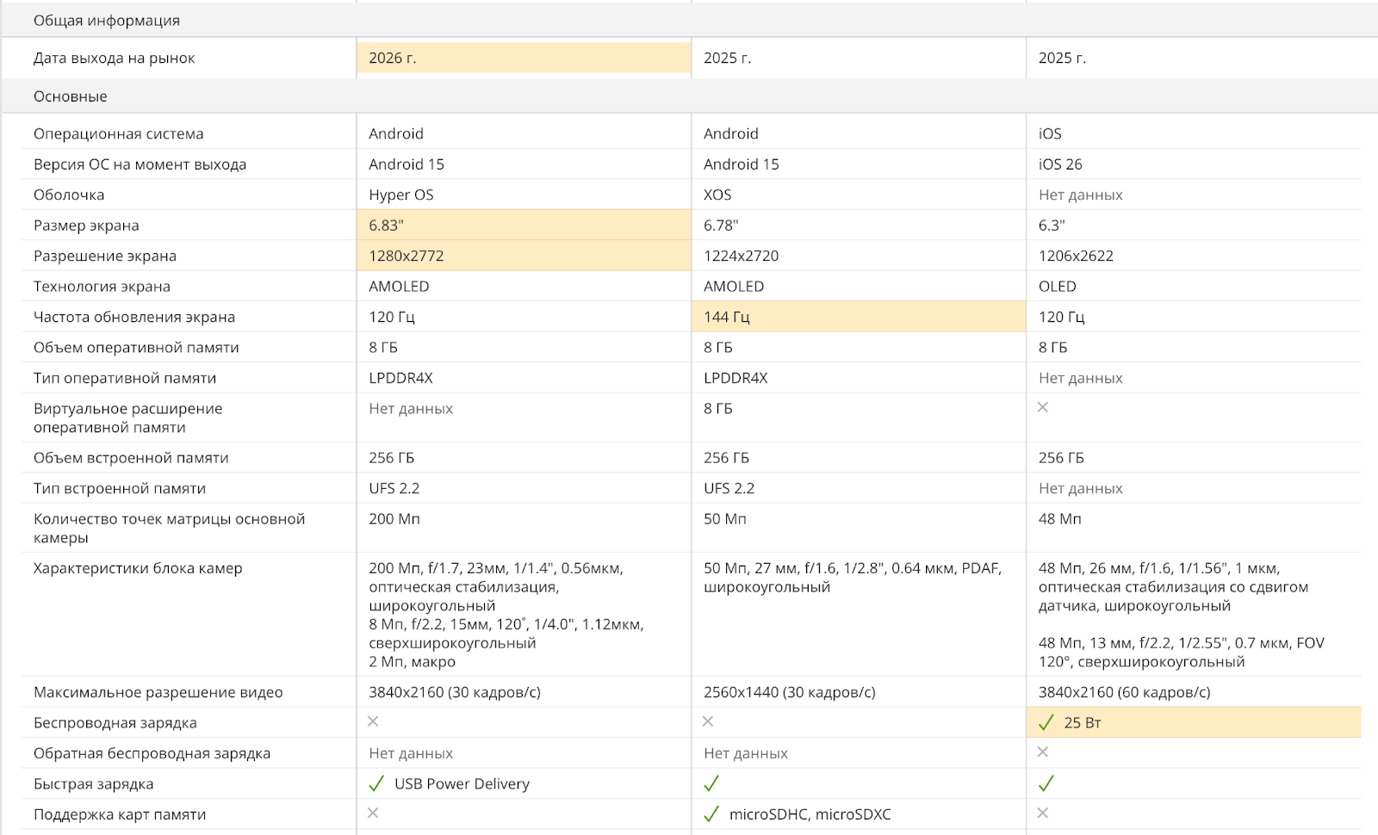Click the Беспроводная зарядка cross for the Hyper OS phone
The image size is (1378, 835).
[x=373, y=721]
